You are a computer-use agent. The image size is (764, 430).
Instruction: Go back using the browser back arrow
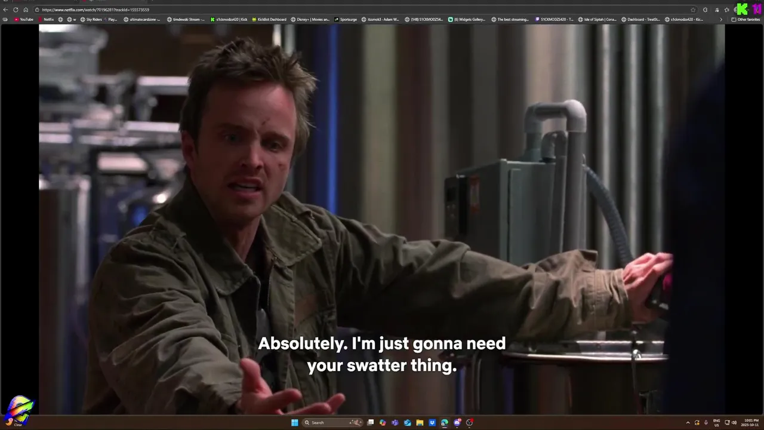pyautogui.click(x=5, y=10)
